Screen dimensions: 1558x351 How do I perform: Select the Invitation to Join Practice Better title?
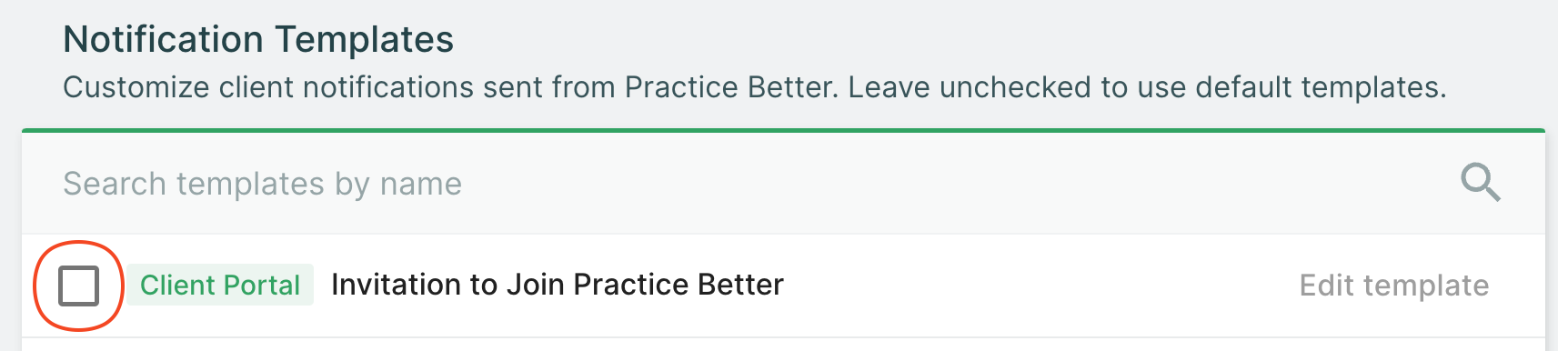558,285
